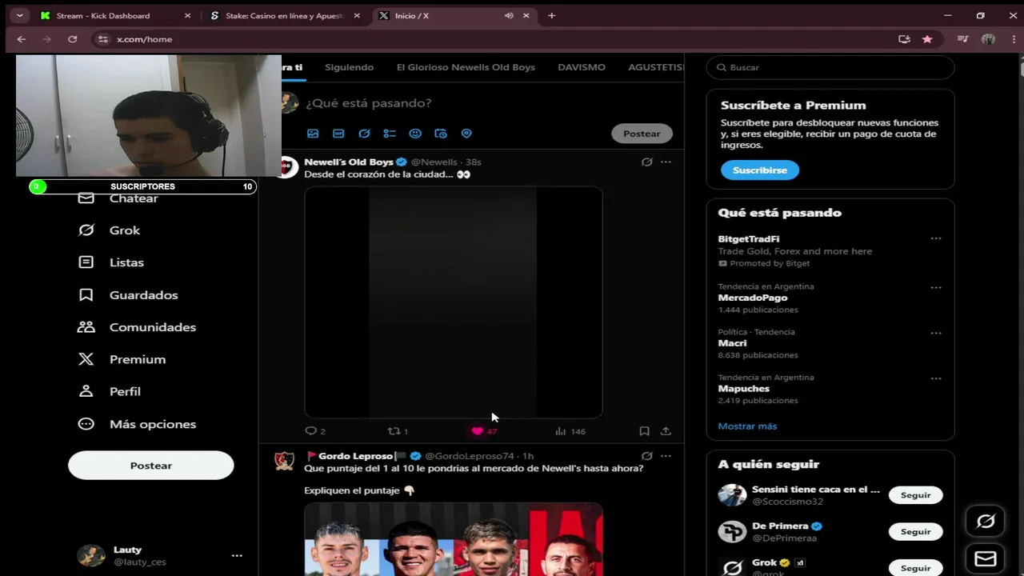Open more options on Newell's post
This screenshot has width=1024, height=576.
[x=666, y=162]
